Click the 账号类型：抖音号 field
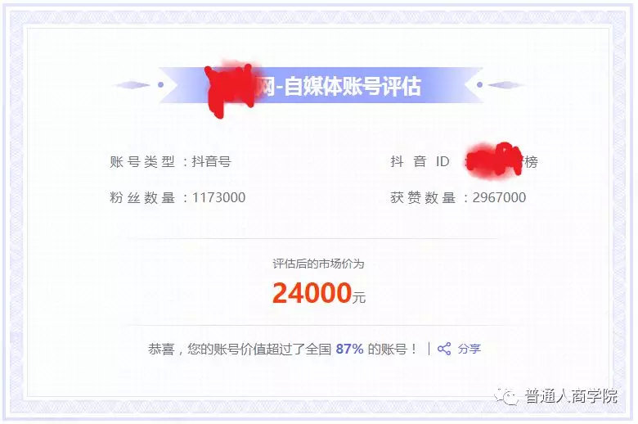638x424 pixels. 170,162
